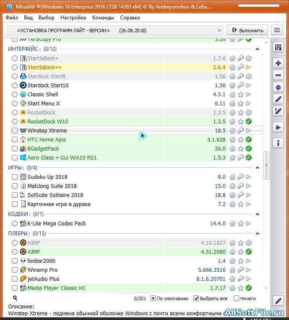
Task: Open the Настройки menu
Action: (x=73, y=18)
